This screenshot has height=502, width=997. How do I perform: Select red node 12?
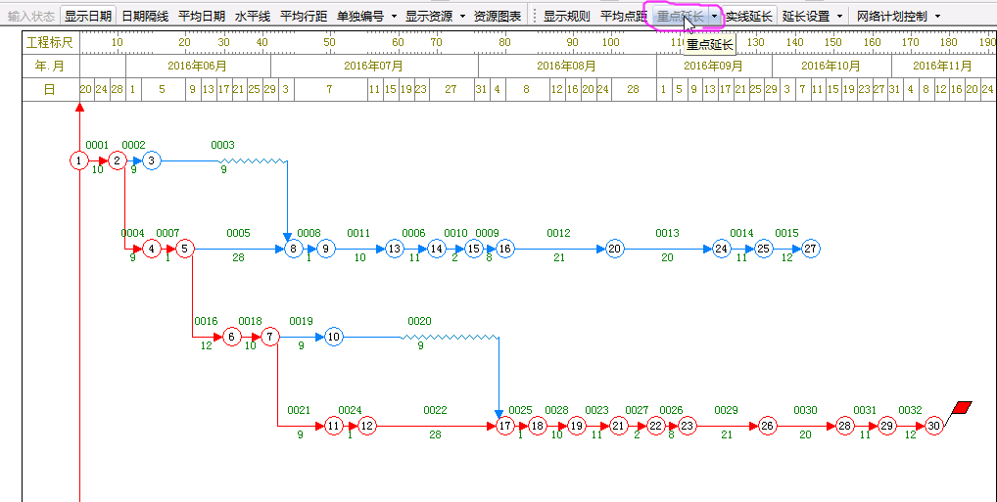click(367, 425)
